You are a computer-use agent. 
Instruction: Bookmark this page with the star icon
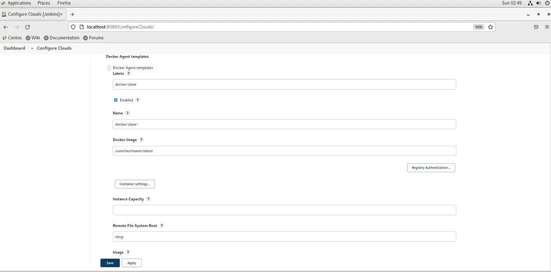pos(490,27)
